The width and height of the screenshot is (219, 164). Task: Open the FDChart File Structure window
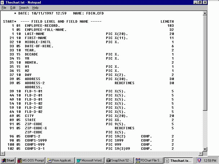pyautogui.click(x=148, y=160)
